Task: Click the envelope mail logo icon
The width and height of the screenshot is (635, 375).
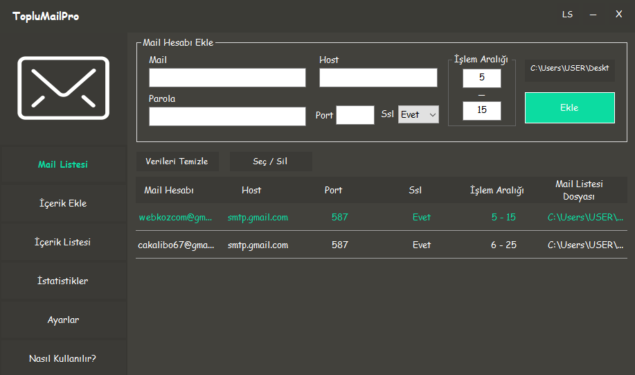Action: (63, 87)
